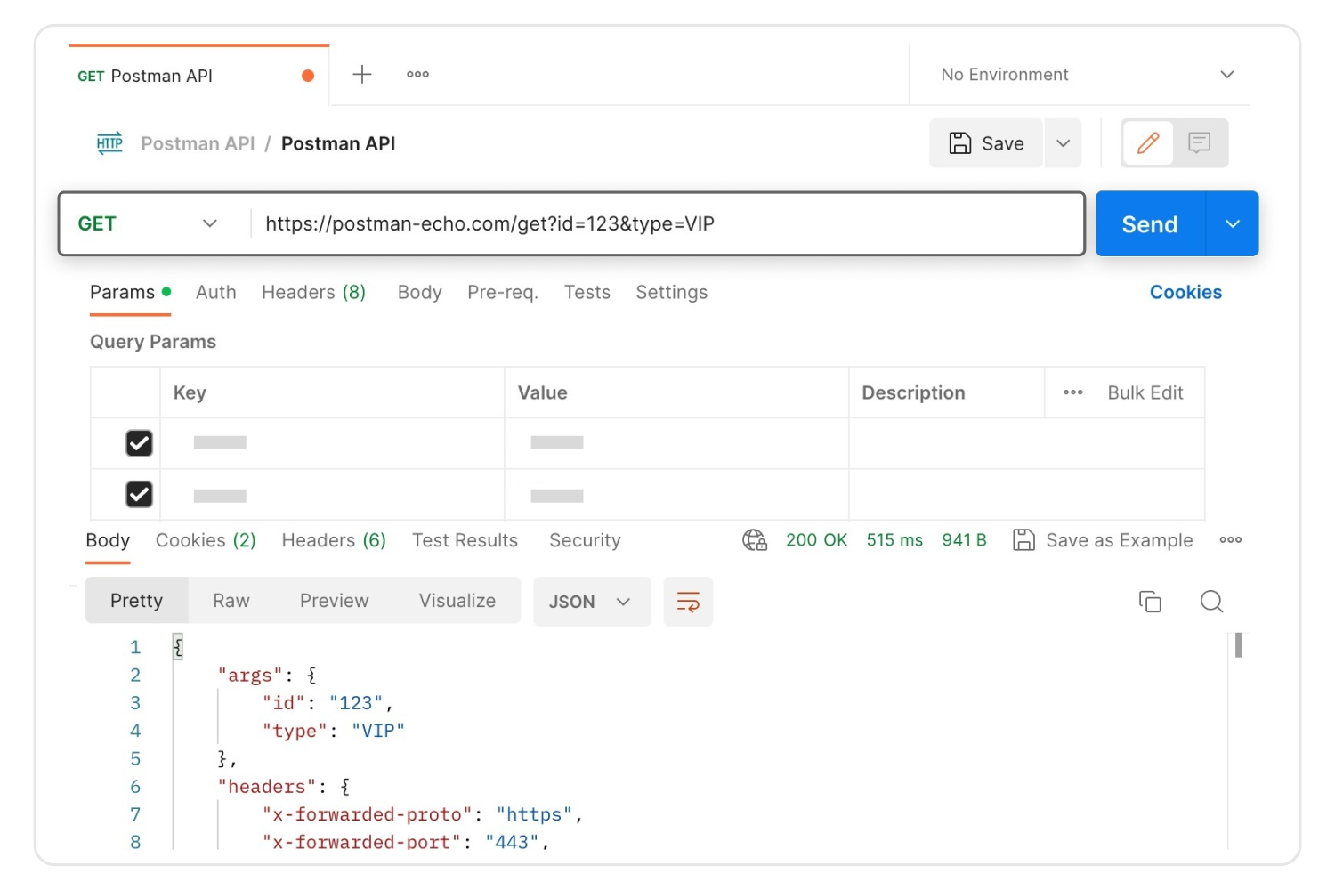Open the search in response body

coord(1211,602)
